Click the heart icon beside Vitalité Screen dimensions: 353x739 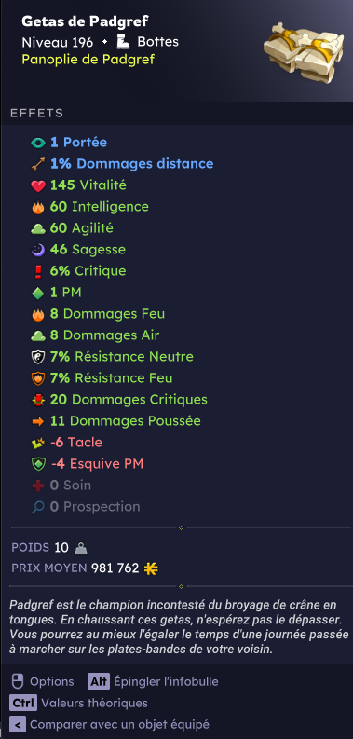(x=38, y=185)
